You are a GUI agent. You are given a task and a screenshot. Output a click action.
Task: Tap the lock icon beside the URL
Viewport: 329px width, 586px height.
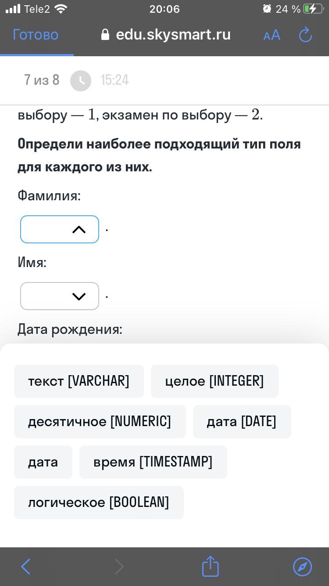(x=105, y=35)
